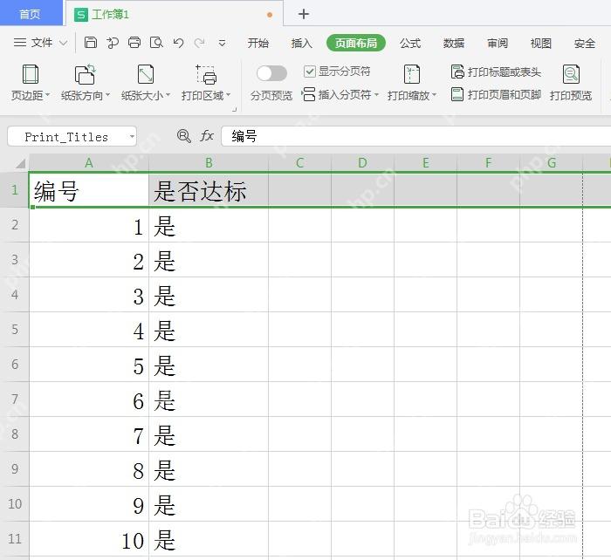Expand the 打印区域 dropdown
The width and height of the screenshot is (611, 560).
(x=229, y=95)
